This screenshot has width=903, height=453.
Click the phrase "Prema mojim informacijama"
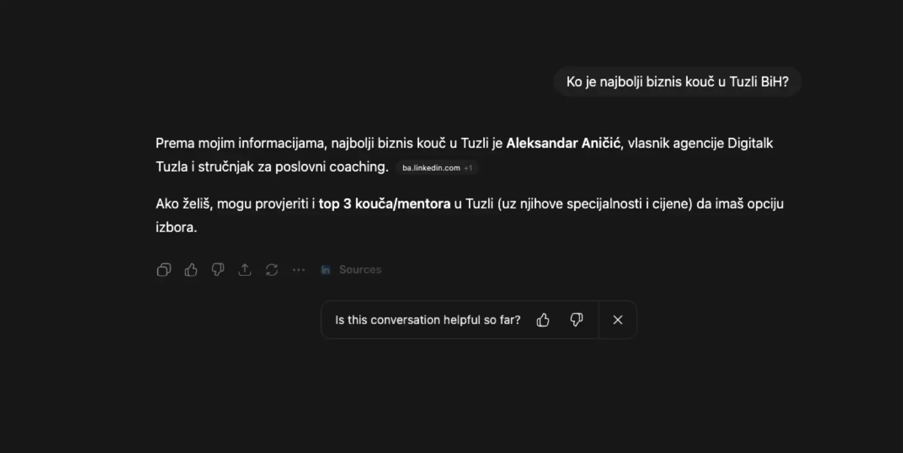click(240, 143)
